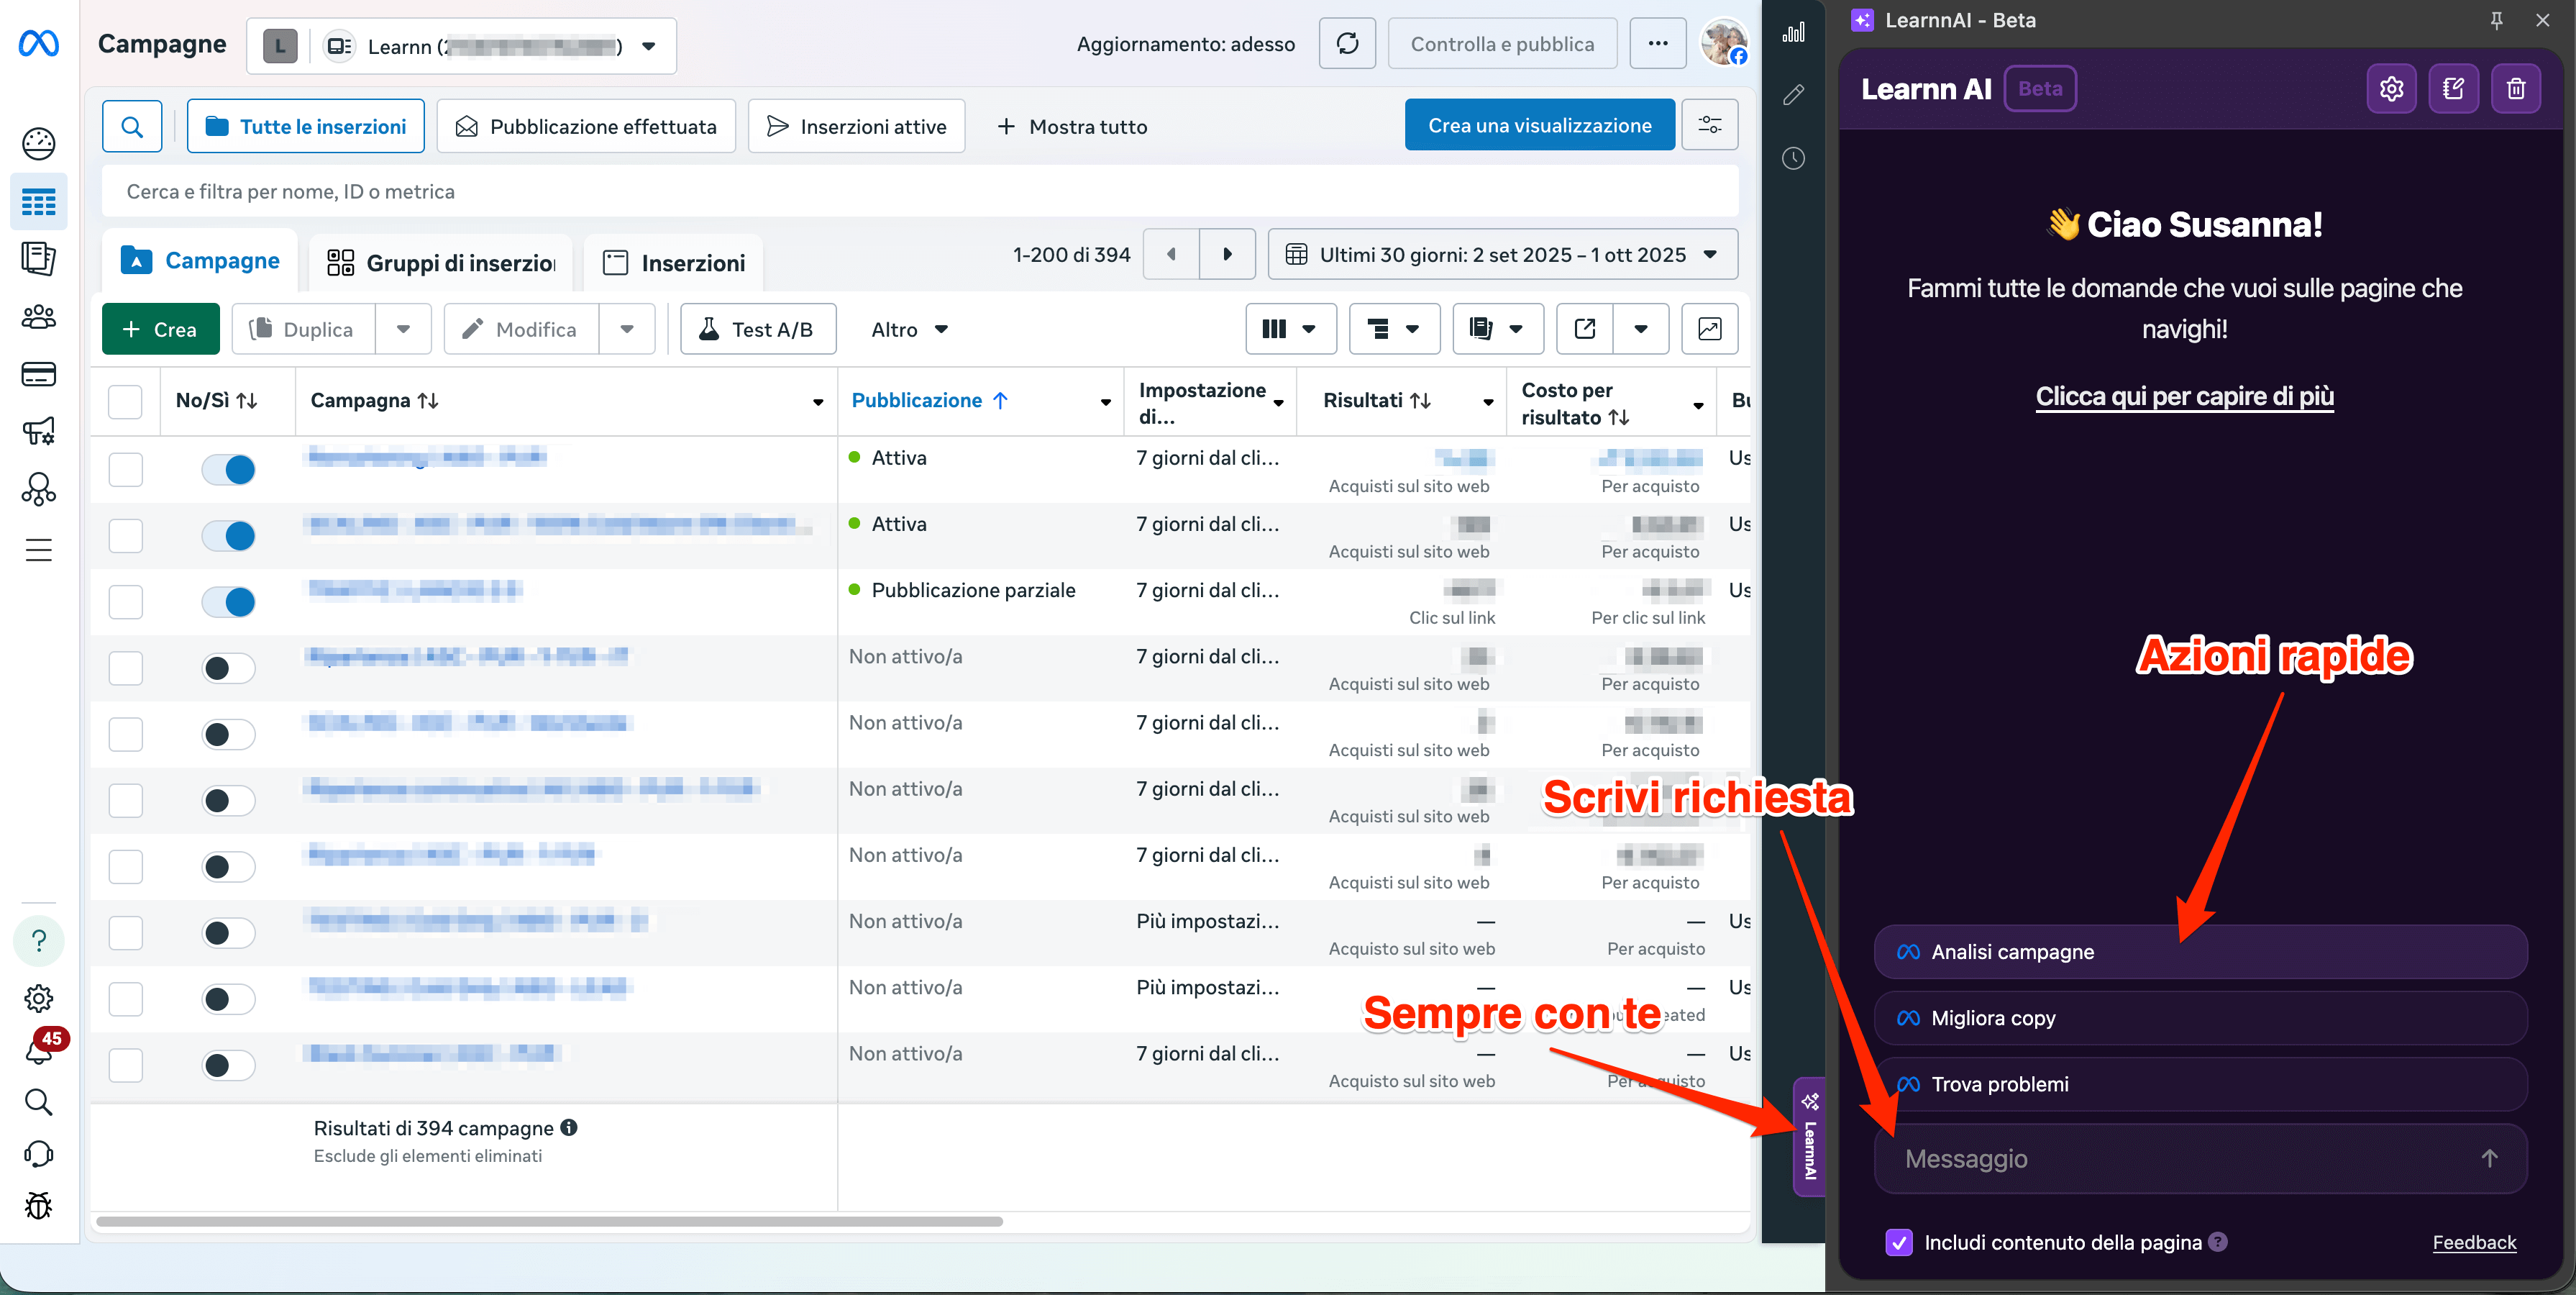Switch to the Inserzioni tab
The width and height of the screenshot is (2576, 1295).
tap(674, 263)
